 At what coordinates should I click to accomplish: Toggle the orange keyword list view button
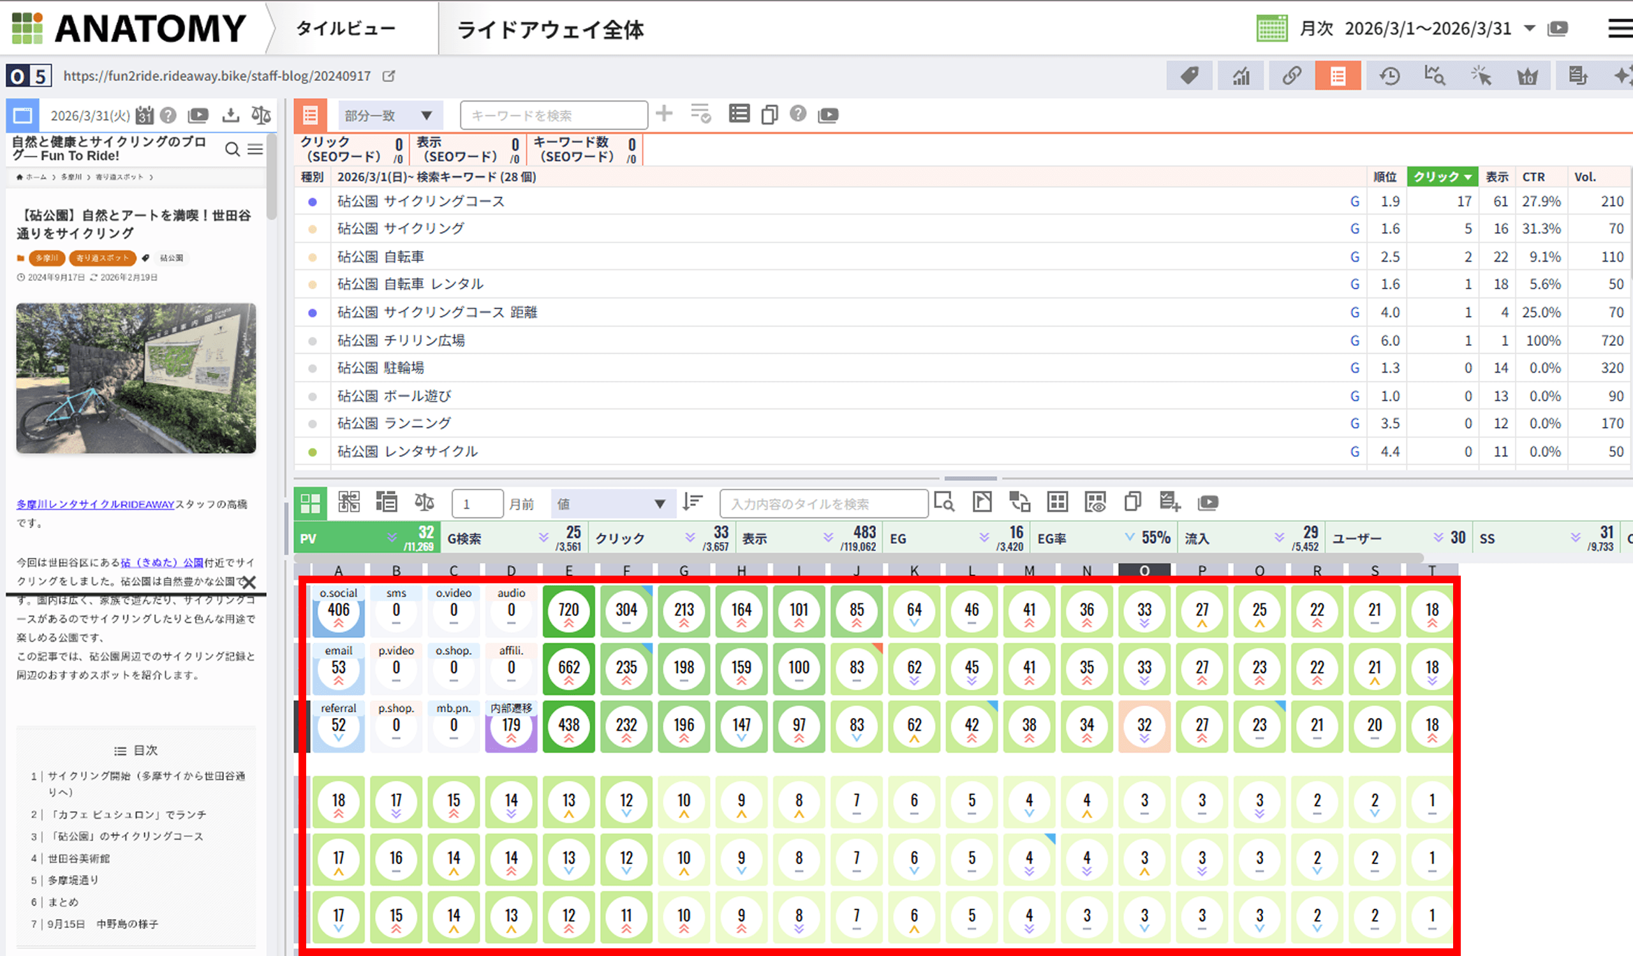pos(311,116)
